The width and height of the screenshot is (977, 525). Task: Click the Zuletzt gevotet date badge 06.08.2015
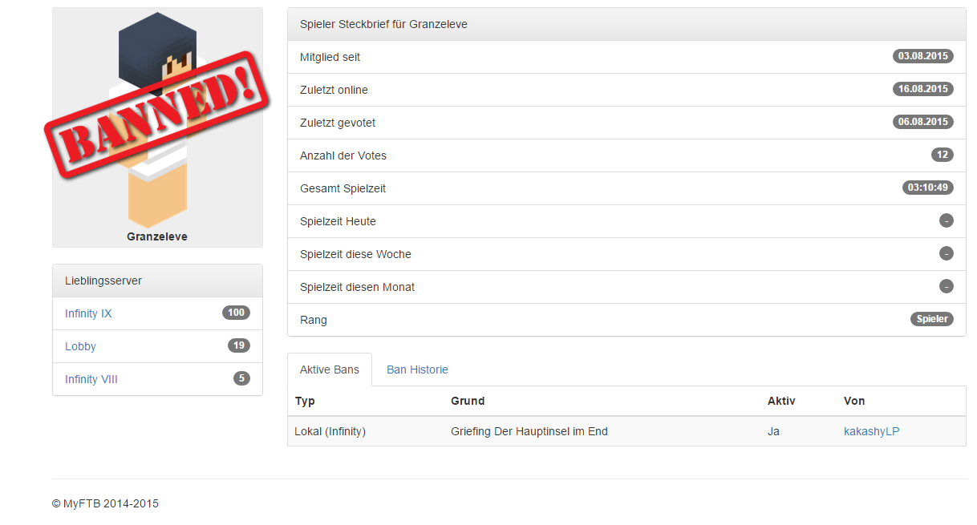click(922, 122)
